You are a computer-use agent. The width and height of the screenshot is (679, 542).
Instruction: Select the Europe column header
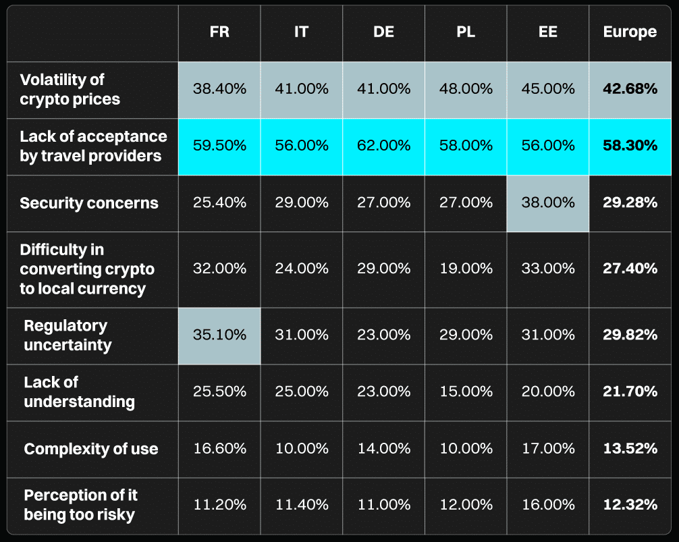click(x=630, y=32)
